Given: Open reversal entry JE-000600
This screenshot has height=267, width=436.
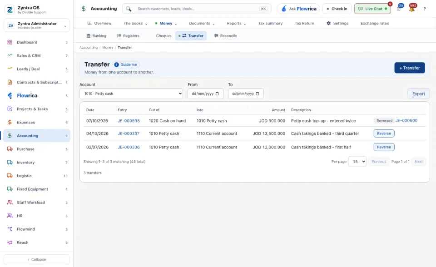Looking at the screenshot, I should pyautogui.click(x=406, y=121).
